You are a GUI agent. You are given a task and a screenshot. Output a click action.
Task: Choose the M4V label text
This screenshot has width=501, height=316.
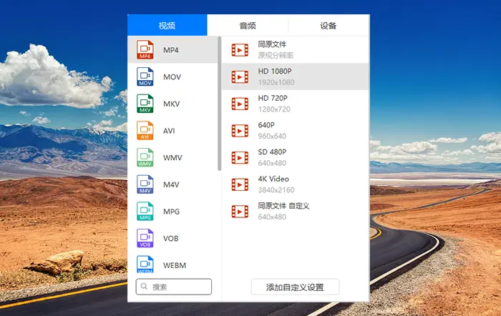click(171, 184)
